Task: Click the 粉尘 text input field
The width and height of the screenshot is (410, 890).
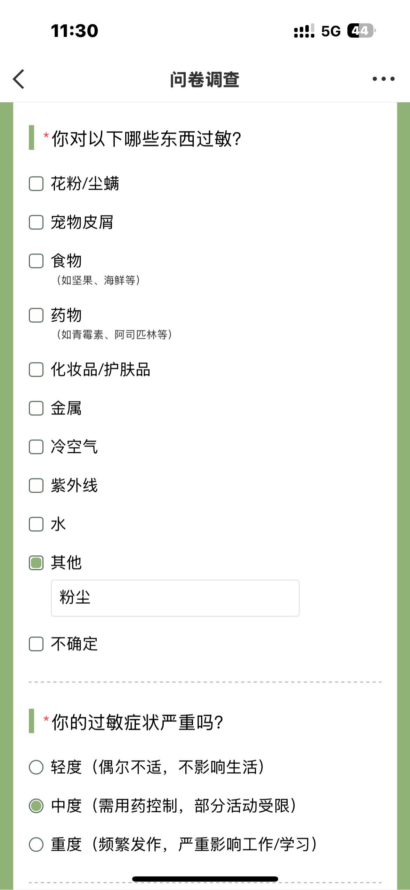Action: 175,598
